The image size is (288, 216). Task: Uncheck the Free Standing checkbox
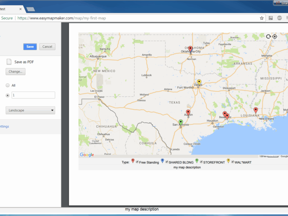coord(137,162)
